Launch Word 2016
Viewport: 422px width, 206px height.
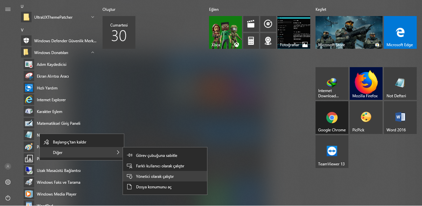point(400,117)
